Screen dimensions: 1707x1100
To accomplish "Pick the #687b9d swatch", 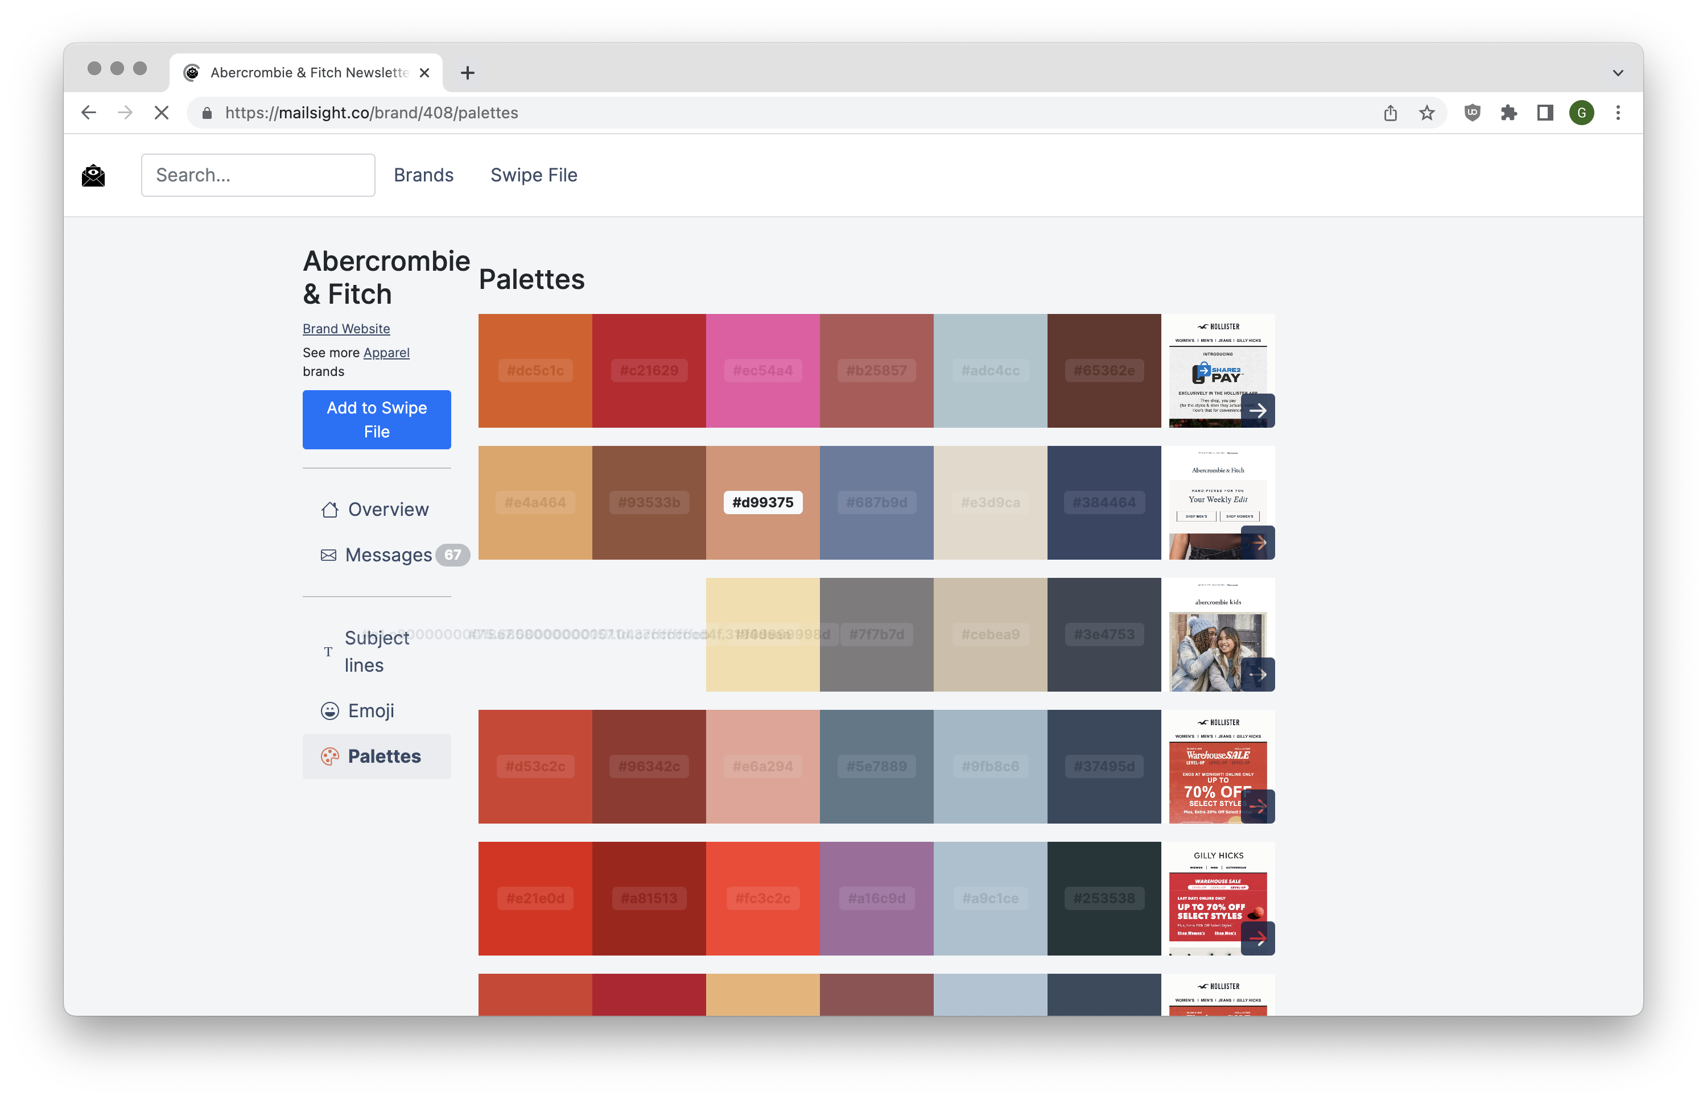I will (x=877, y=503).
